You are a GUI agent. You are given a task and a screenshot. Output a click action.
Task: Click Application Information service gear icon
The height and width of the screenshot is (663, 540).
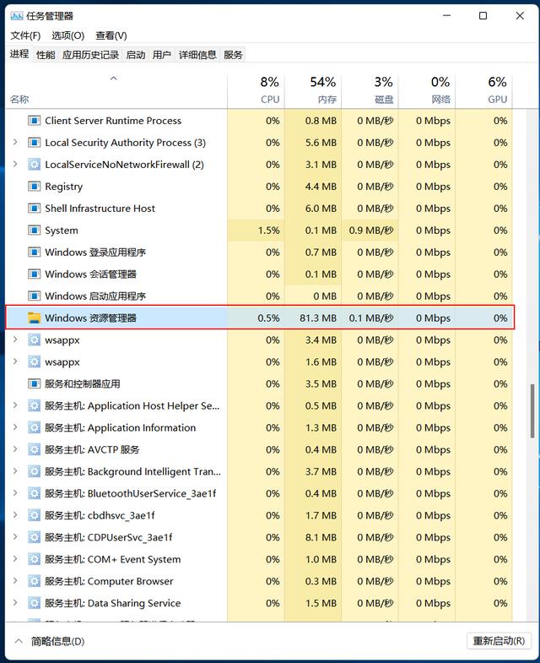point(34,428)
